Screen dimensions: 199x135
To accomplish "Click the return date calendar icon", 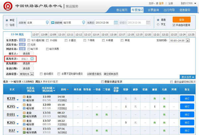I will click(148, 22).
